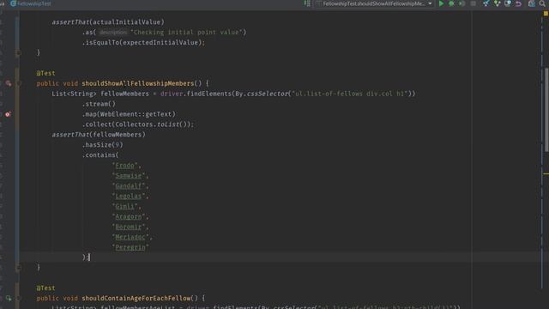Click the "Legolas" string literal
The height and width of the screenshot is (309, 549).
pyautogui.click(x=129, y=196)
